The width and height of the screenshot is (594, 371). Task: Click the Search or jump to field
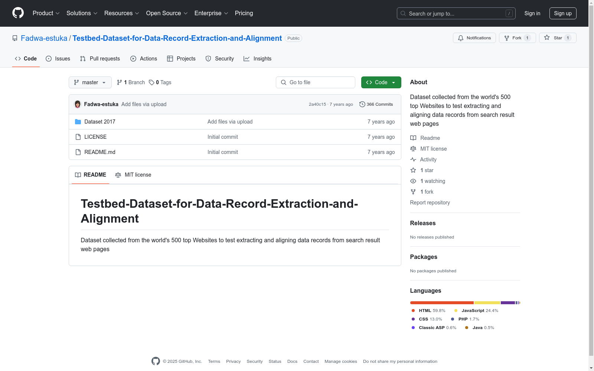pos(456,13)
